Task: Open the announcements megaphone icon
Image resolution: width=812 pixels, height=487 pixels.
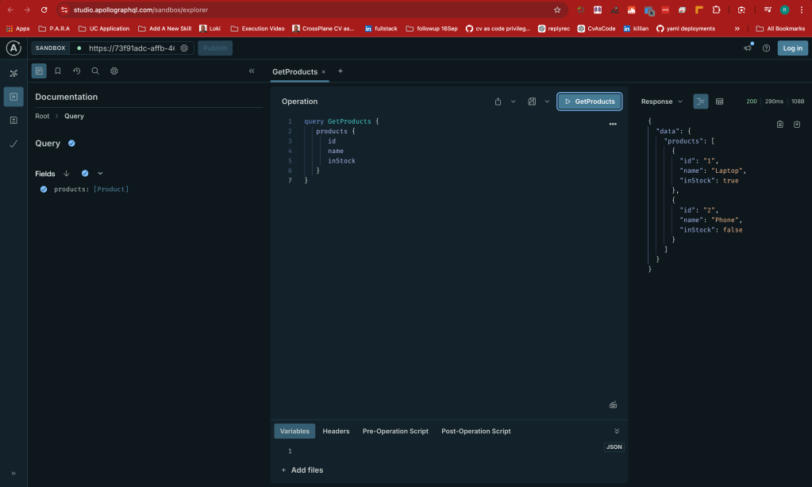Action: tap(748, 48)
